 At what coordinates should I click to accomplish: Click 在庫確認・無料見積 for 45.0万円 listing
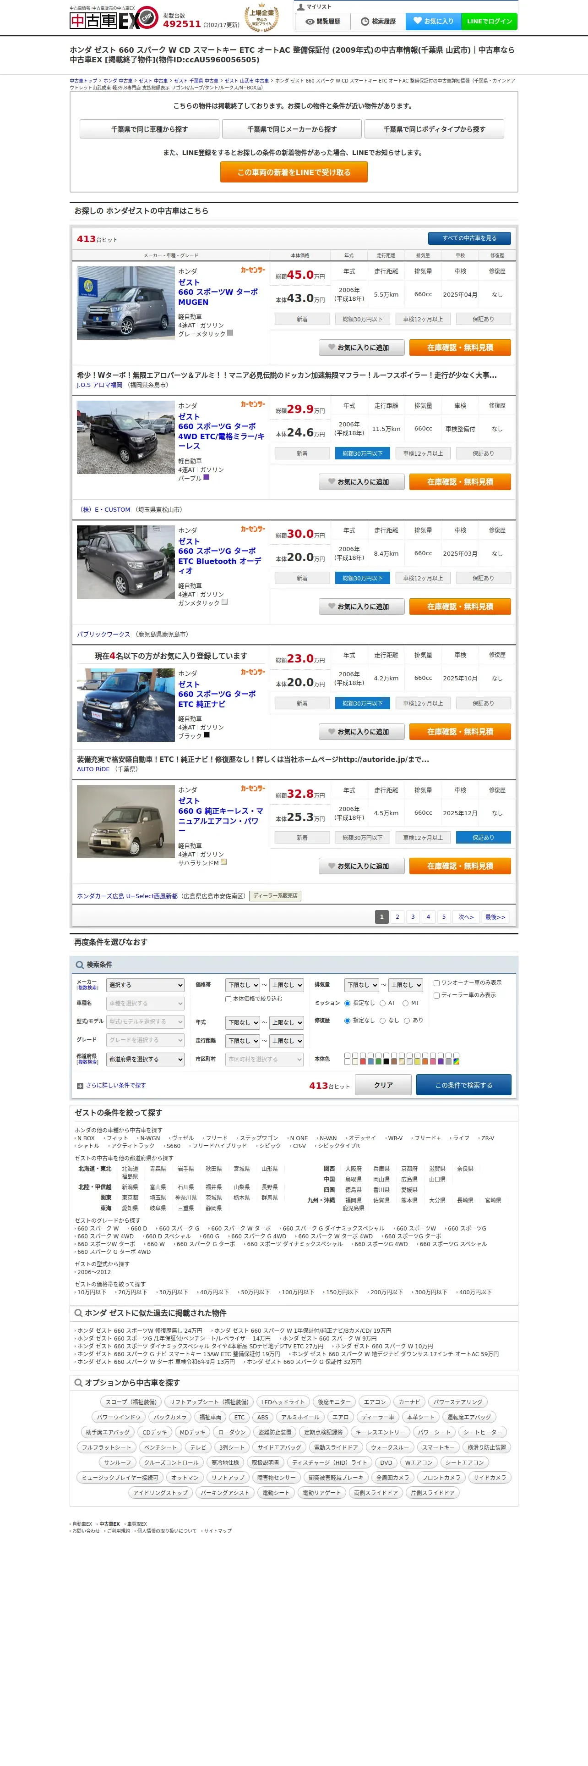[460, 348]
